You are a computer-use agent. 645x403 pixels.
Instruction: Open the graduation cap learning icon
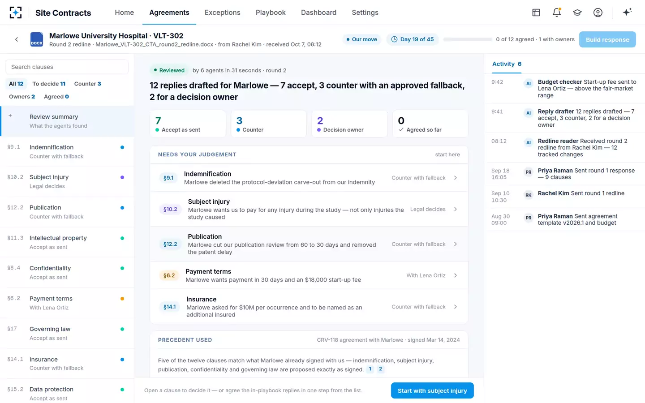[x=577, y=13]
